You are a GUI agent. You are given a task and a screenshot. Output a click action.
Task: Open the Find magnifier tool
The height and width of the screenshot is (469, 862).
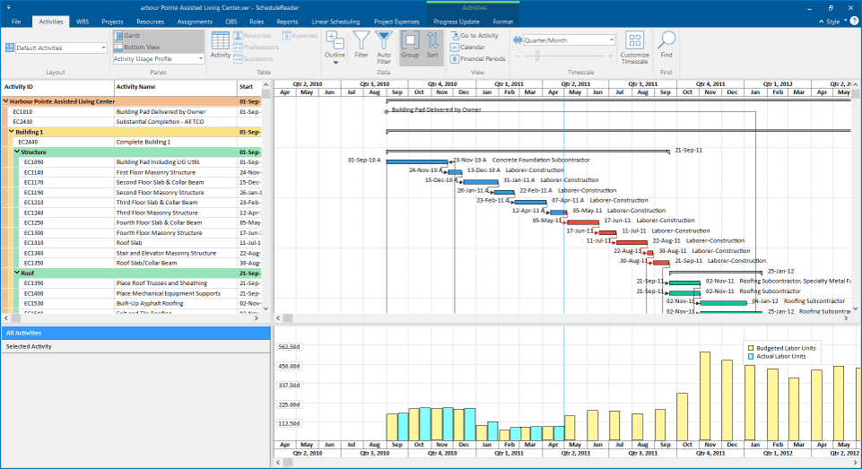(x=666, y=45)
